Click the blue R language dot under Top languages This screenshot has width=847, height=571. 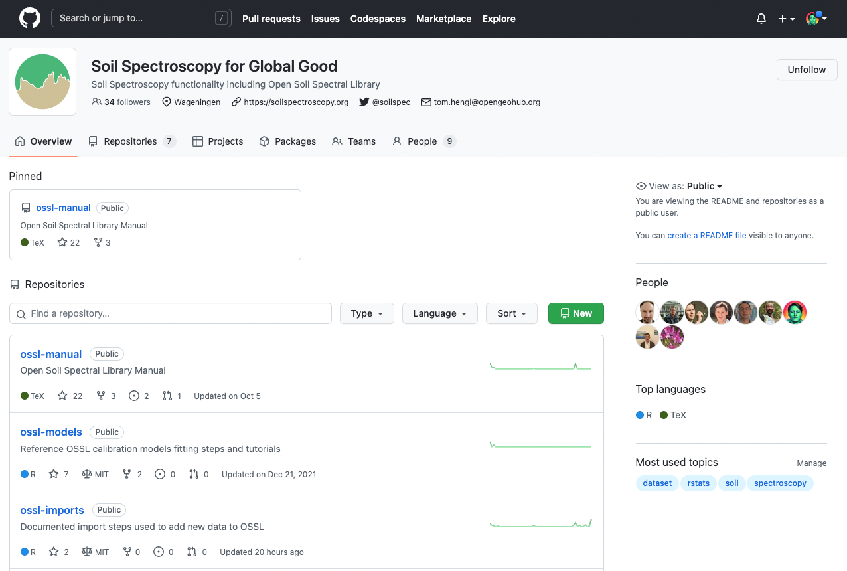pos(640,415)
